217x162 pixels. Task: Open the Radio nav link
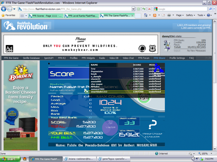pos(102,58)
